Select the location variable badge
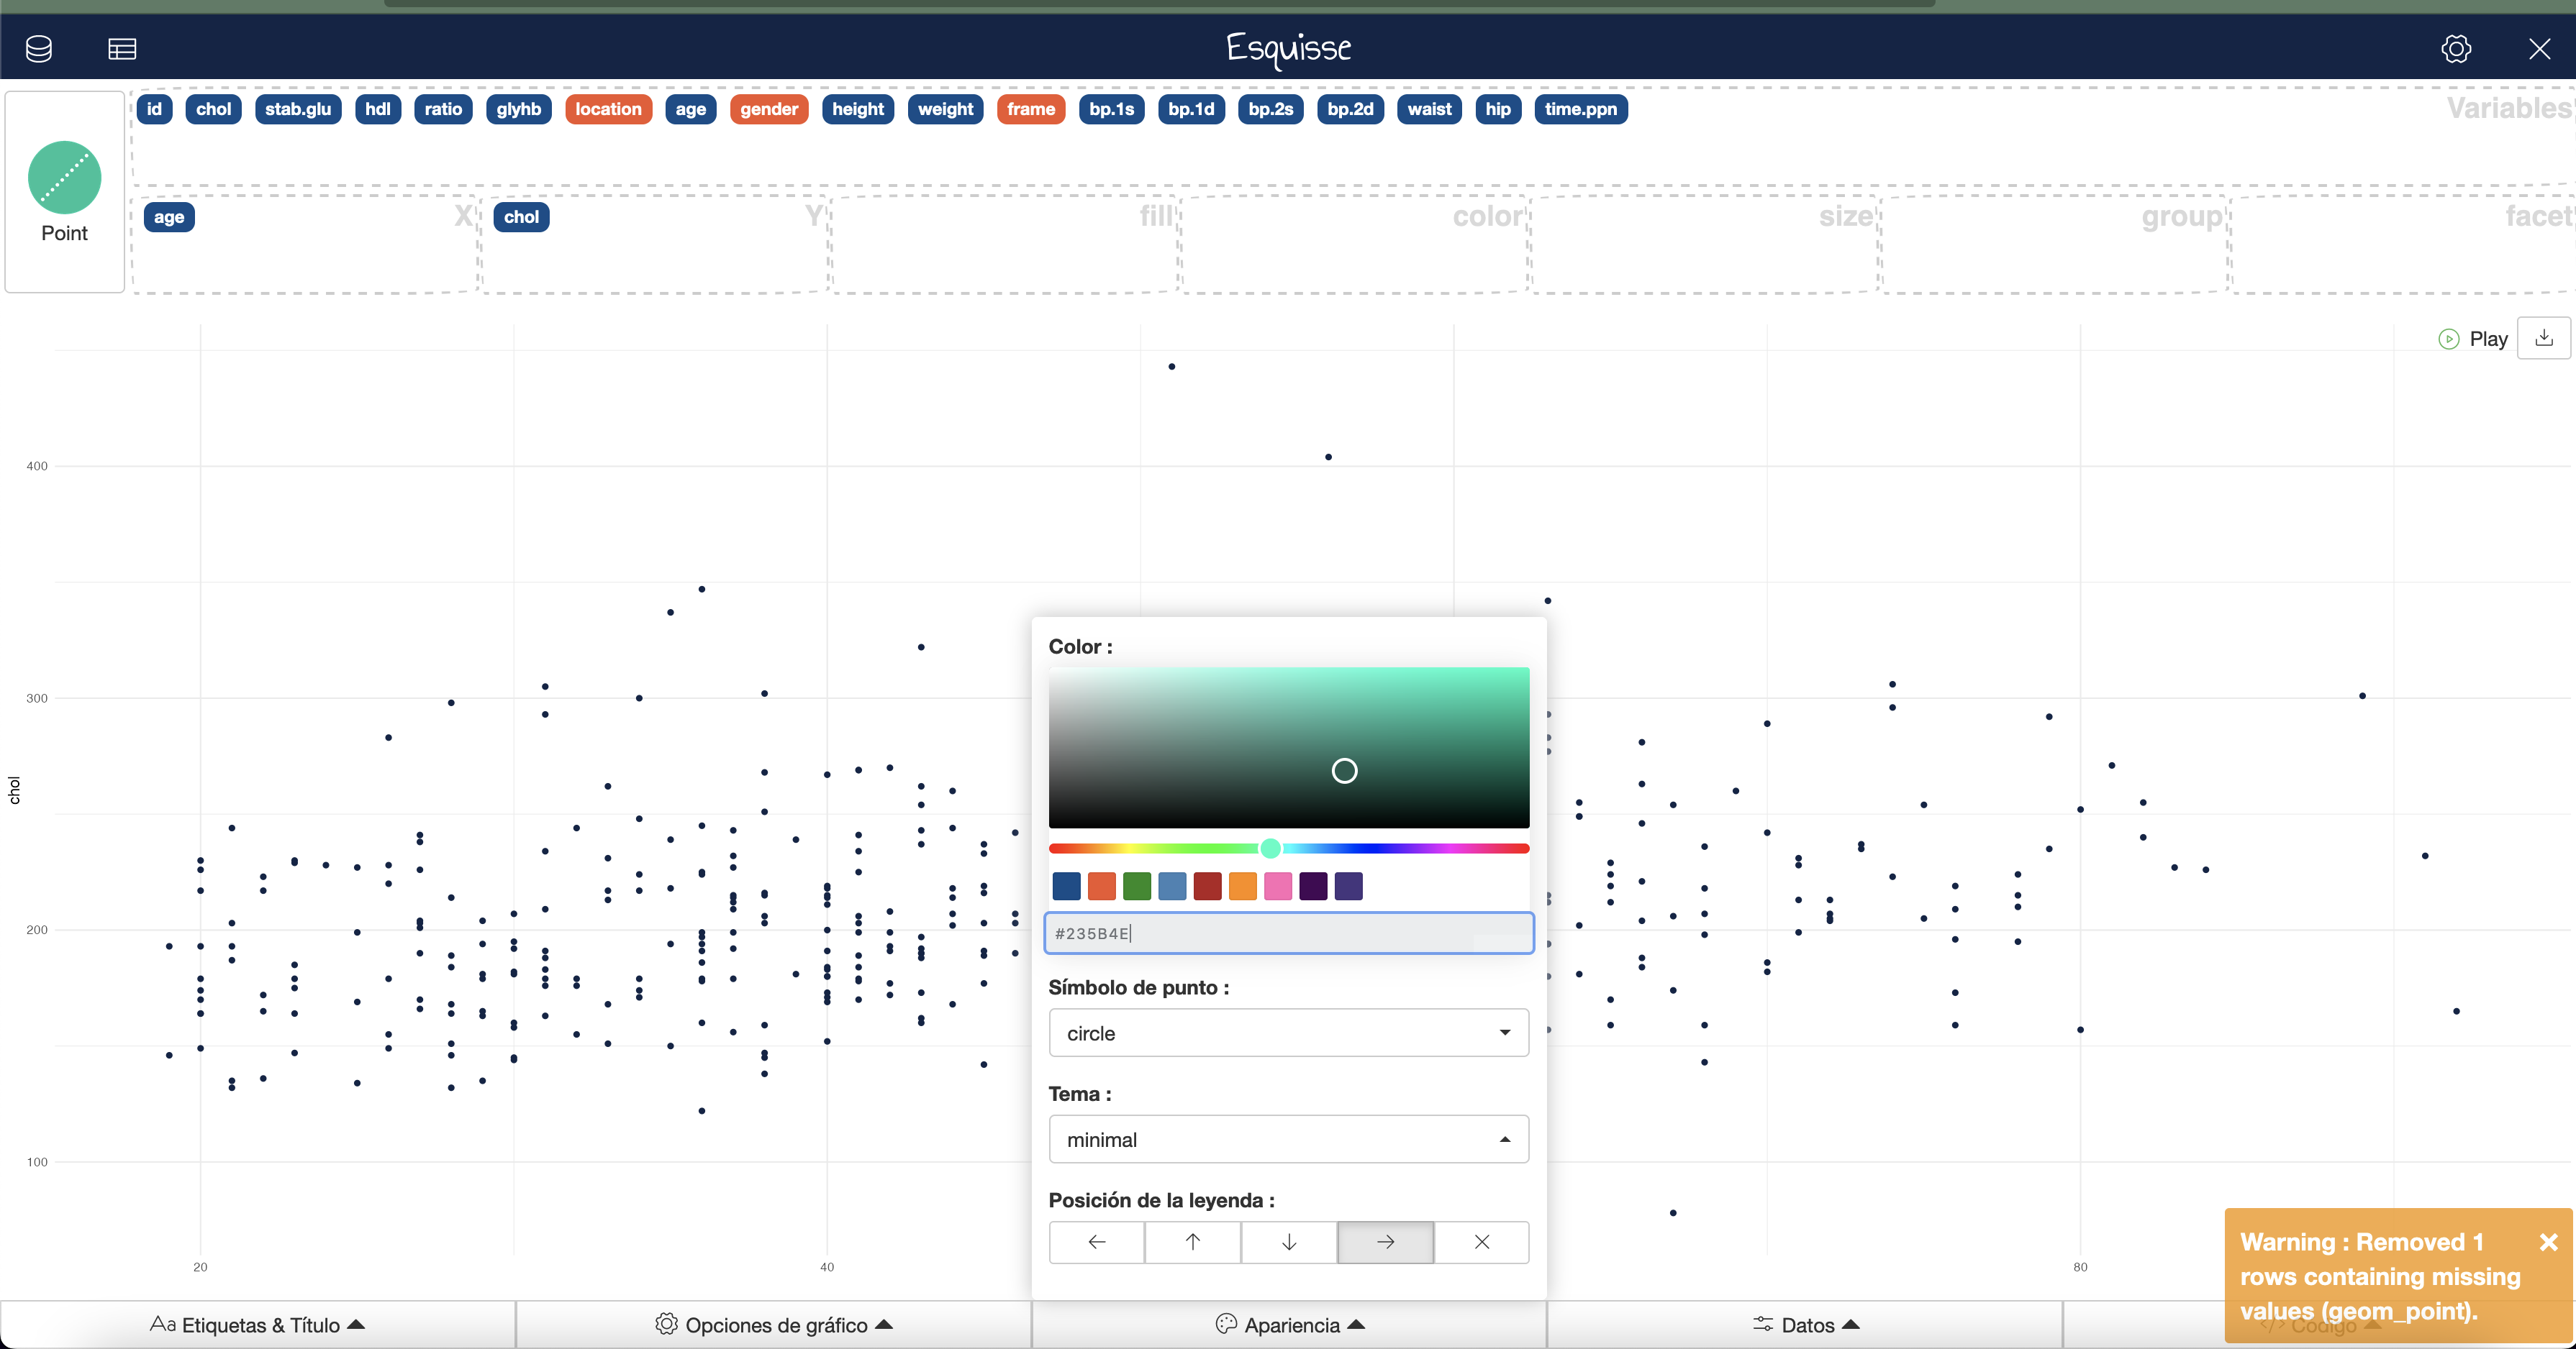2576x1349 pixels. pyautogui.click(x=608, y=109)
